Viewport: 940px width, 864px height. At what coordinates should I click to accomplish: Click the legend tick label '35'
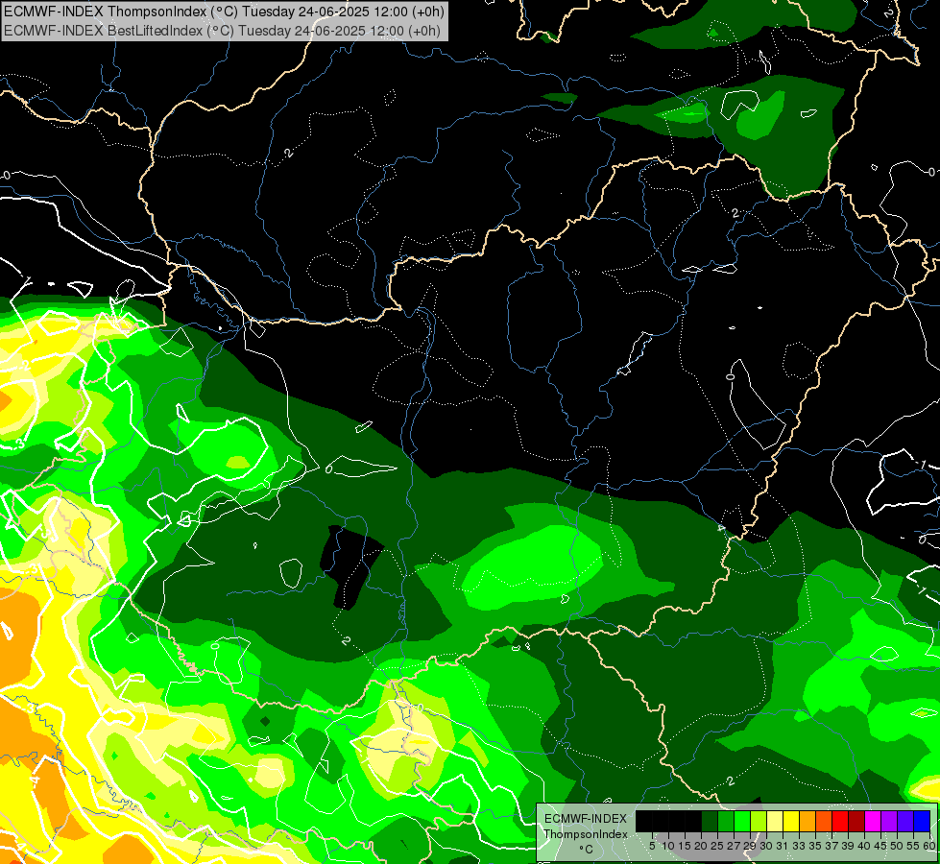[816, 846]
